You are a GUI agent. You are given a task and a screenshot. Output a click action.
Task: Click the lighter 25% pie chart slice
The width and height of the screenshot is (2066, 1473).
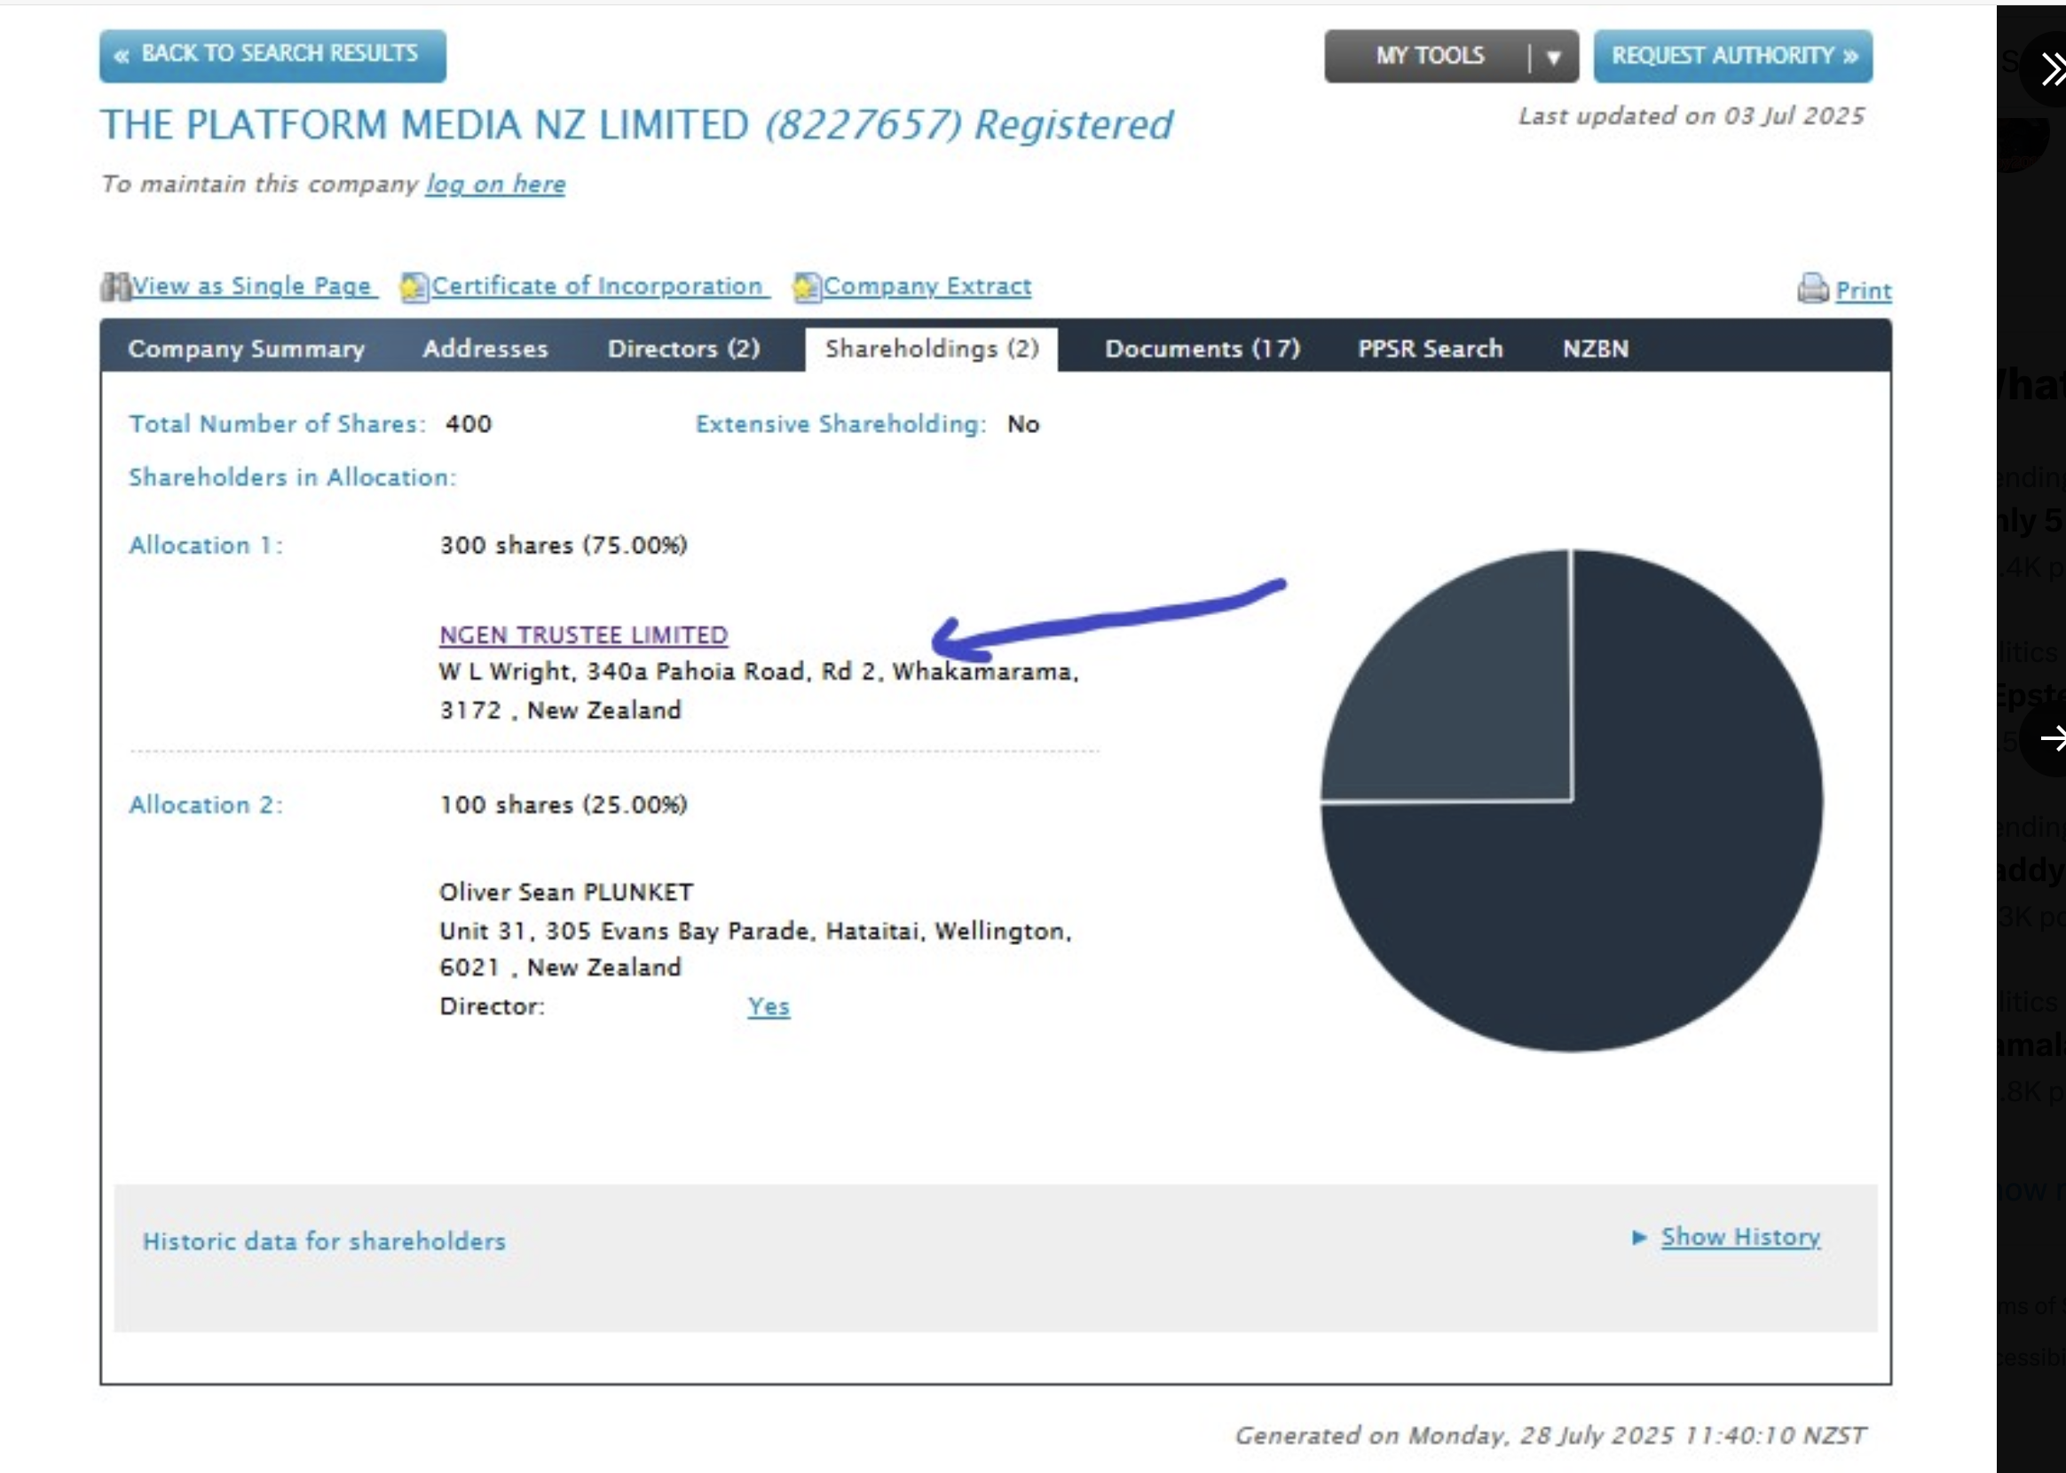[1470, 698]
